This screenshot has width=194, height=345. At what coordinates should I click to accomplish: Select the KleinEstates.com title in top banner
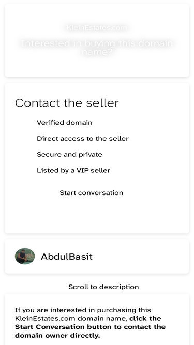pyautogui.click(x=97, y=28)
